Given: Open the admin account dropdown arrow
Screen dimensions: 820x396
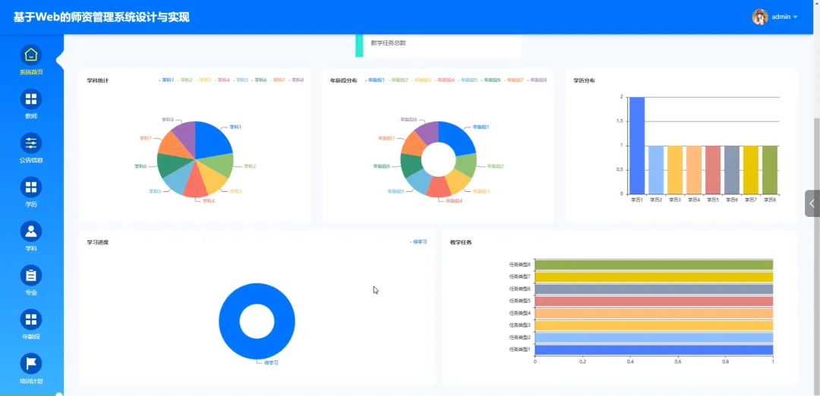Looking at the screenshot, I should pos(796,17).
